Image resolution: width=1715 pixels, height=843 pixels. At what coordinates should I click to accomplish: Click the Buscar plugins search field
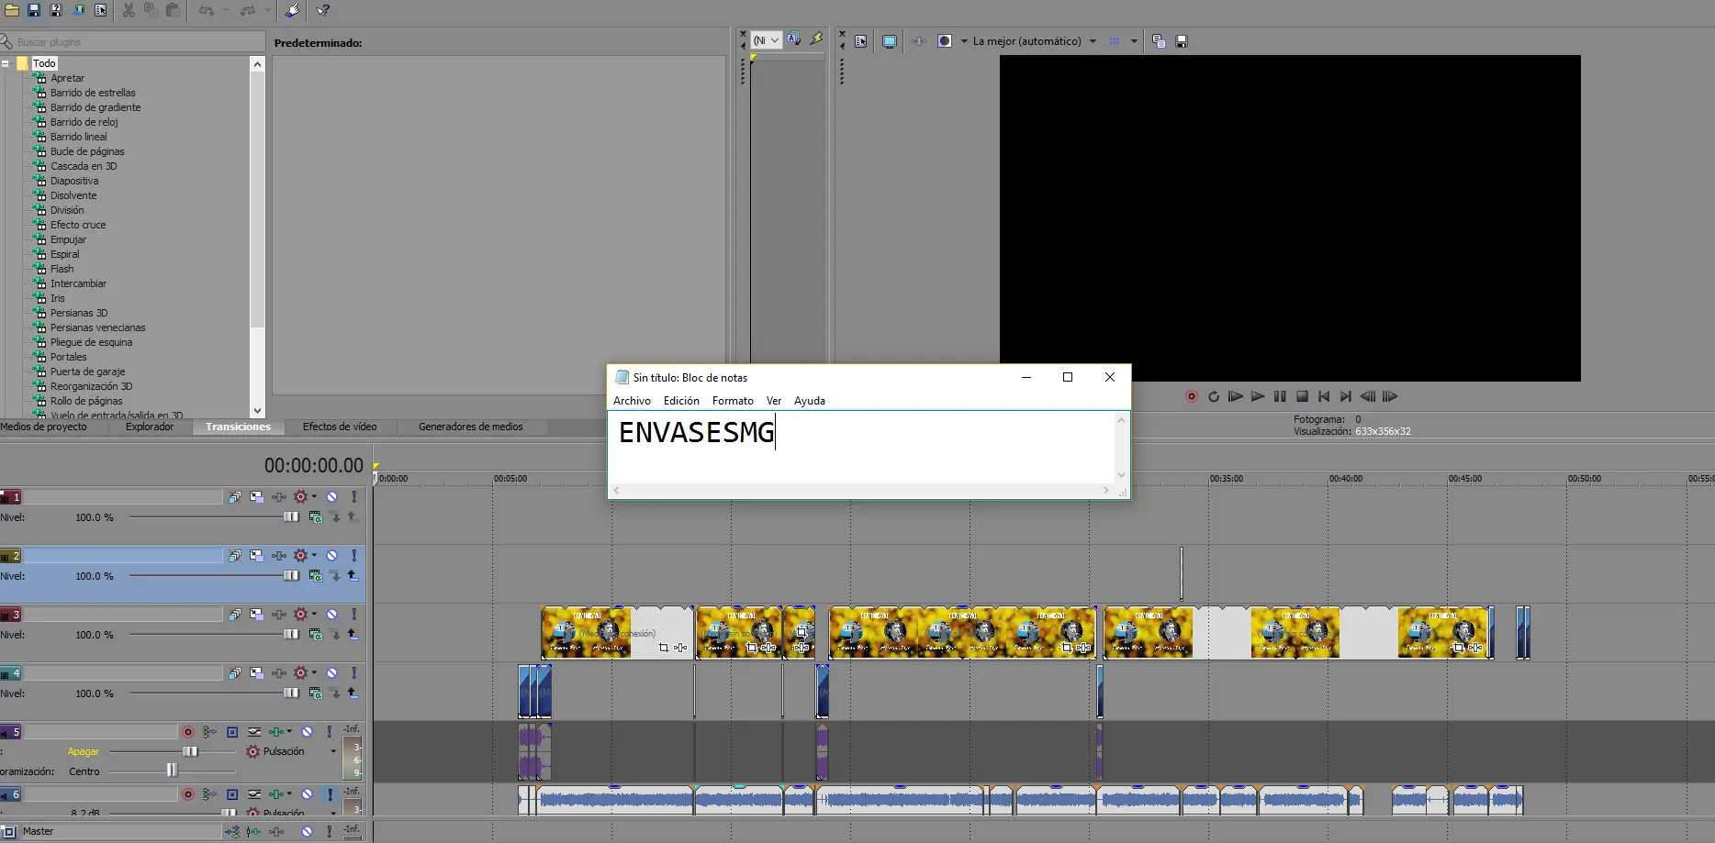pos(133,42)
